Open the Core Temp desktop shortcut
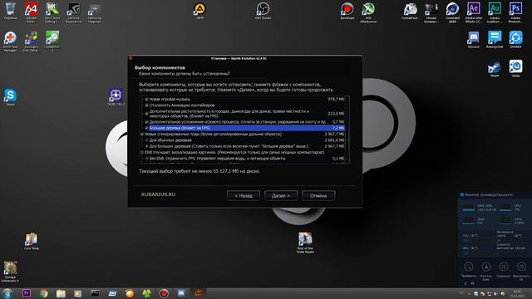This screenshot has width=532, height=299. coord(32,242)
